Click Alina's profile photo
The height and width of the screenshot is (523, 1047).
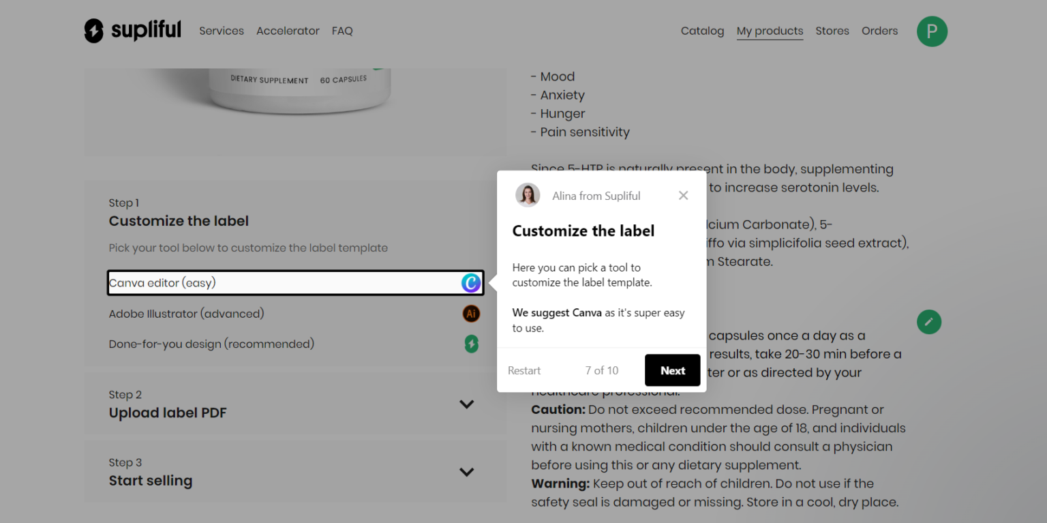point(528,196)
